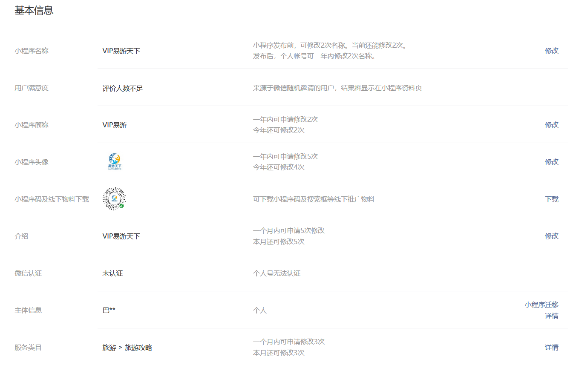Click the 一个月内可申请修改3次 note
579x365 pixels.
click(x=289, y=342)
